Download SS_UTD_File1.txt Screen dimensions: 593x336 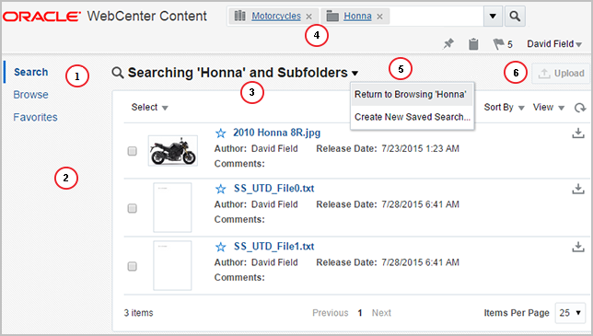(578, 248)
